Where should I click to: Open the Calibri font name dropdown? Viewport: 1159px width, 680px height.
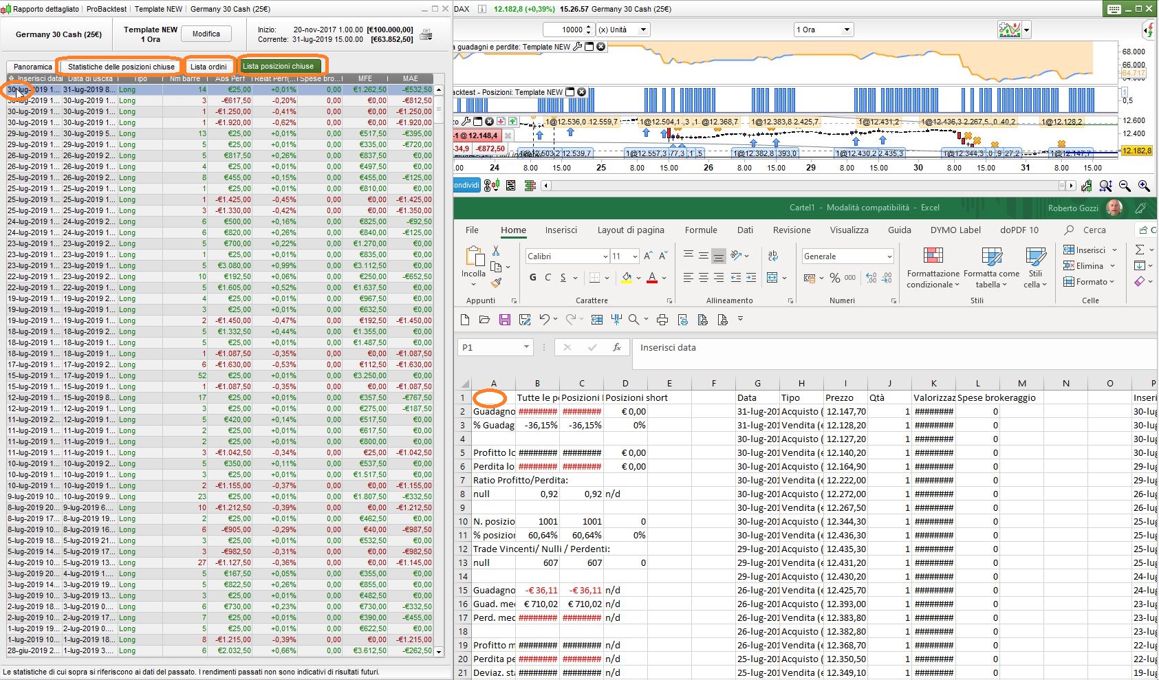605,256
